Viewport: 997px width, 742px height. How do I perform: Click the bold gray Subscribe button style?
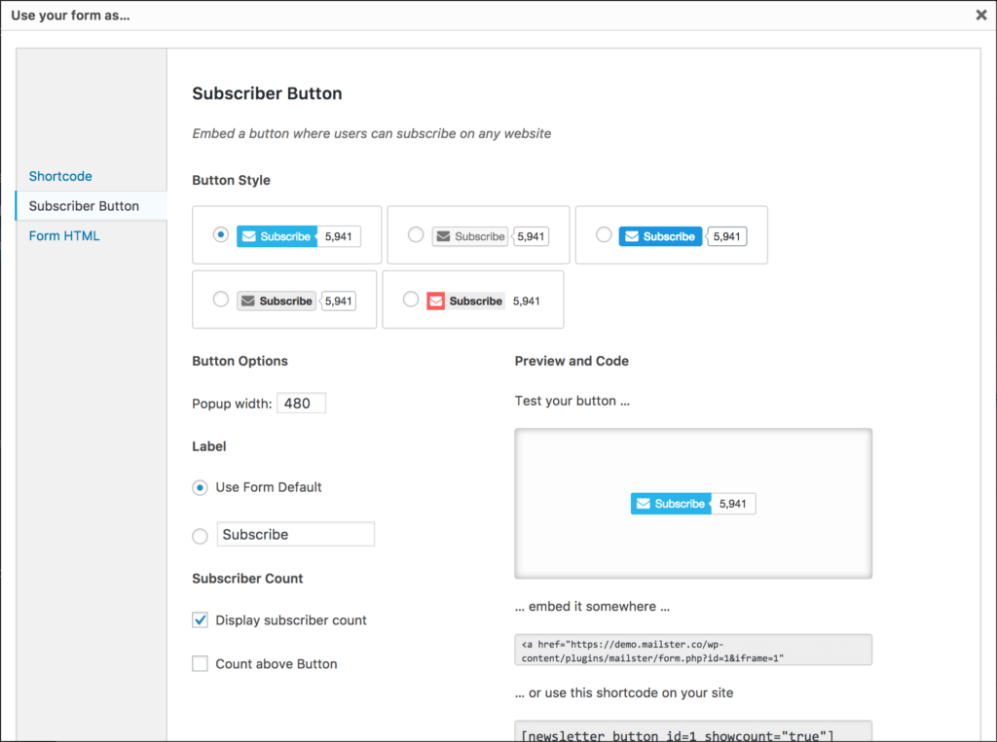[x=276, y=300]
